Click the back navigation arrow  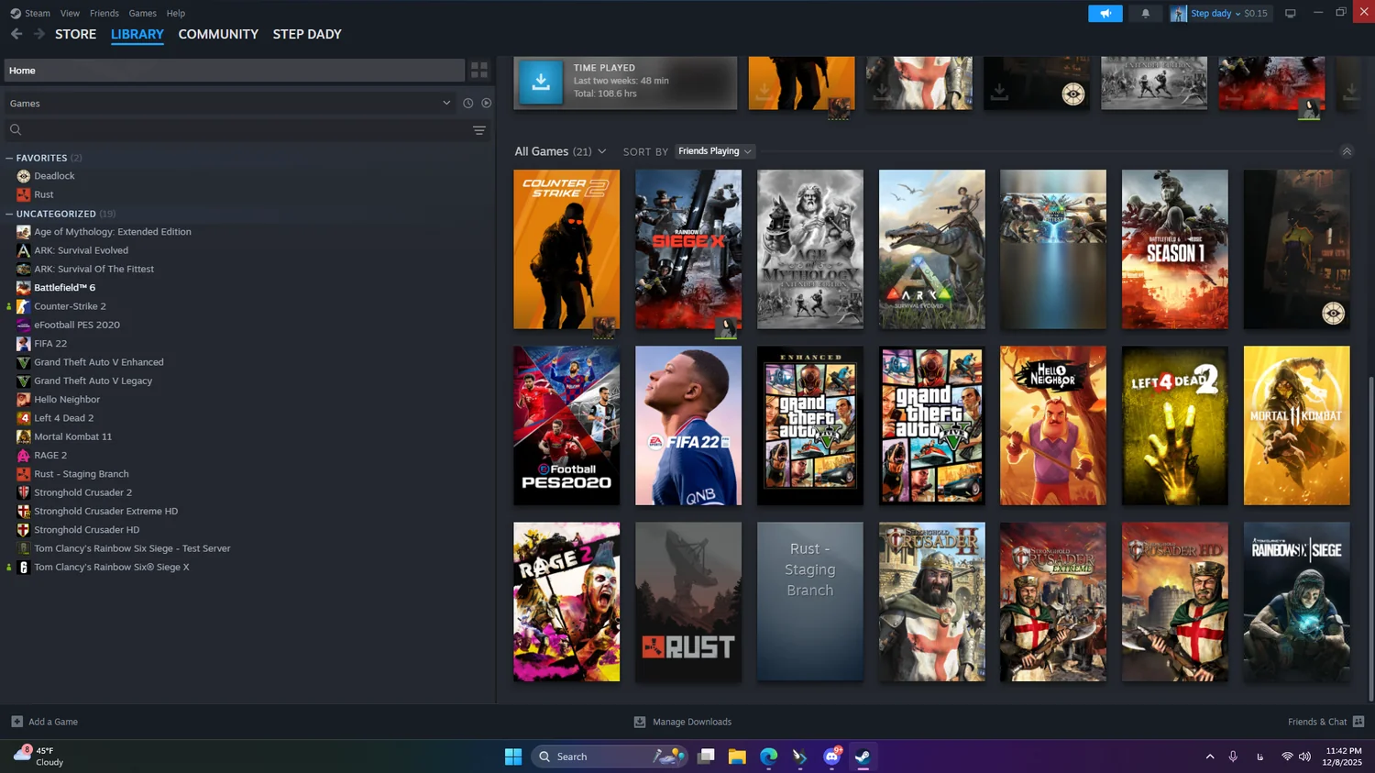(16, 34)
